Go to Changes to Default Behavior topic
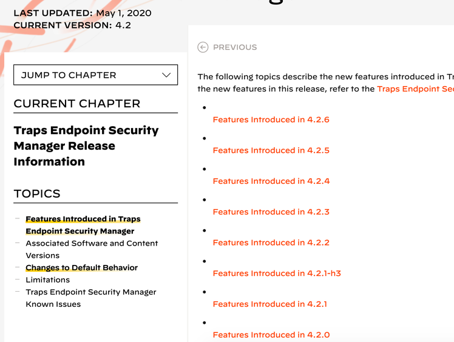 (81, 267)
